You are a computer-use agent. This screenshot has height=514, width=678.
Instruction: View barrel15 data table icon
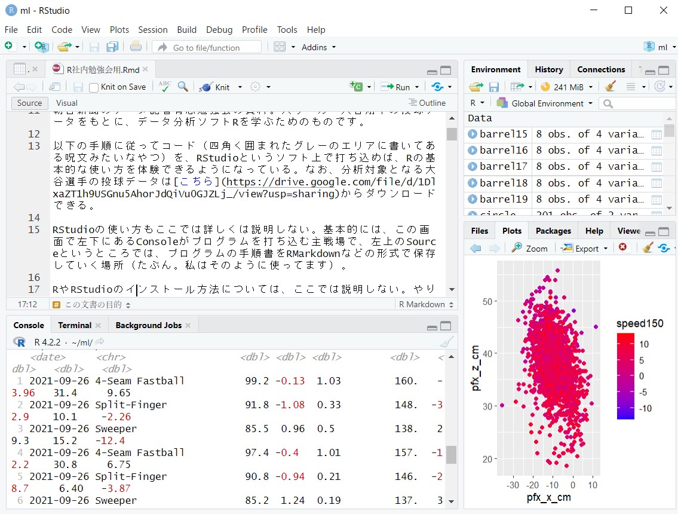[656, 134]
